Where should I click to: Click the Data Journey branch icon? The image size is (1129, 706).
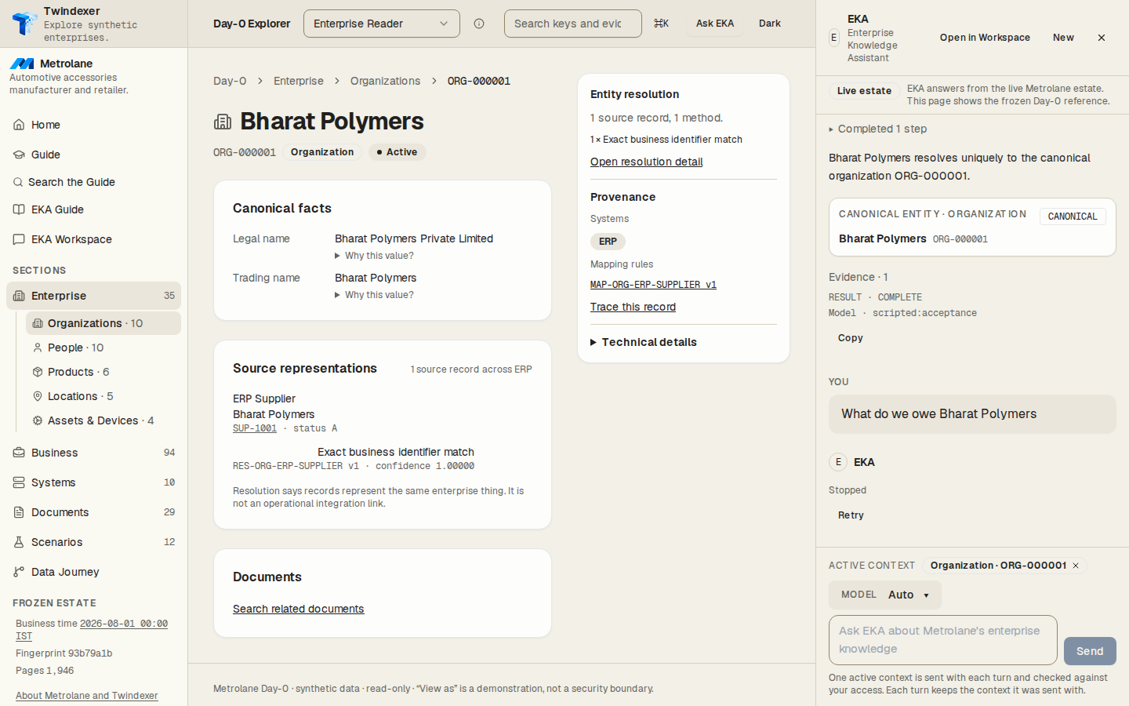[19, 572]
